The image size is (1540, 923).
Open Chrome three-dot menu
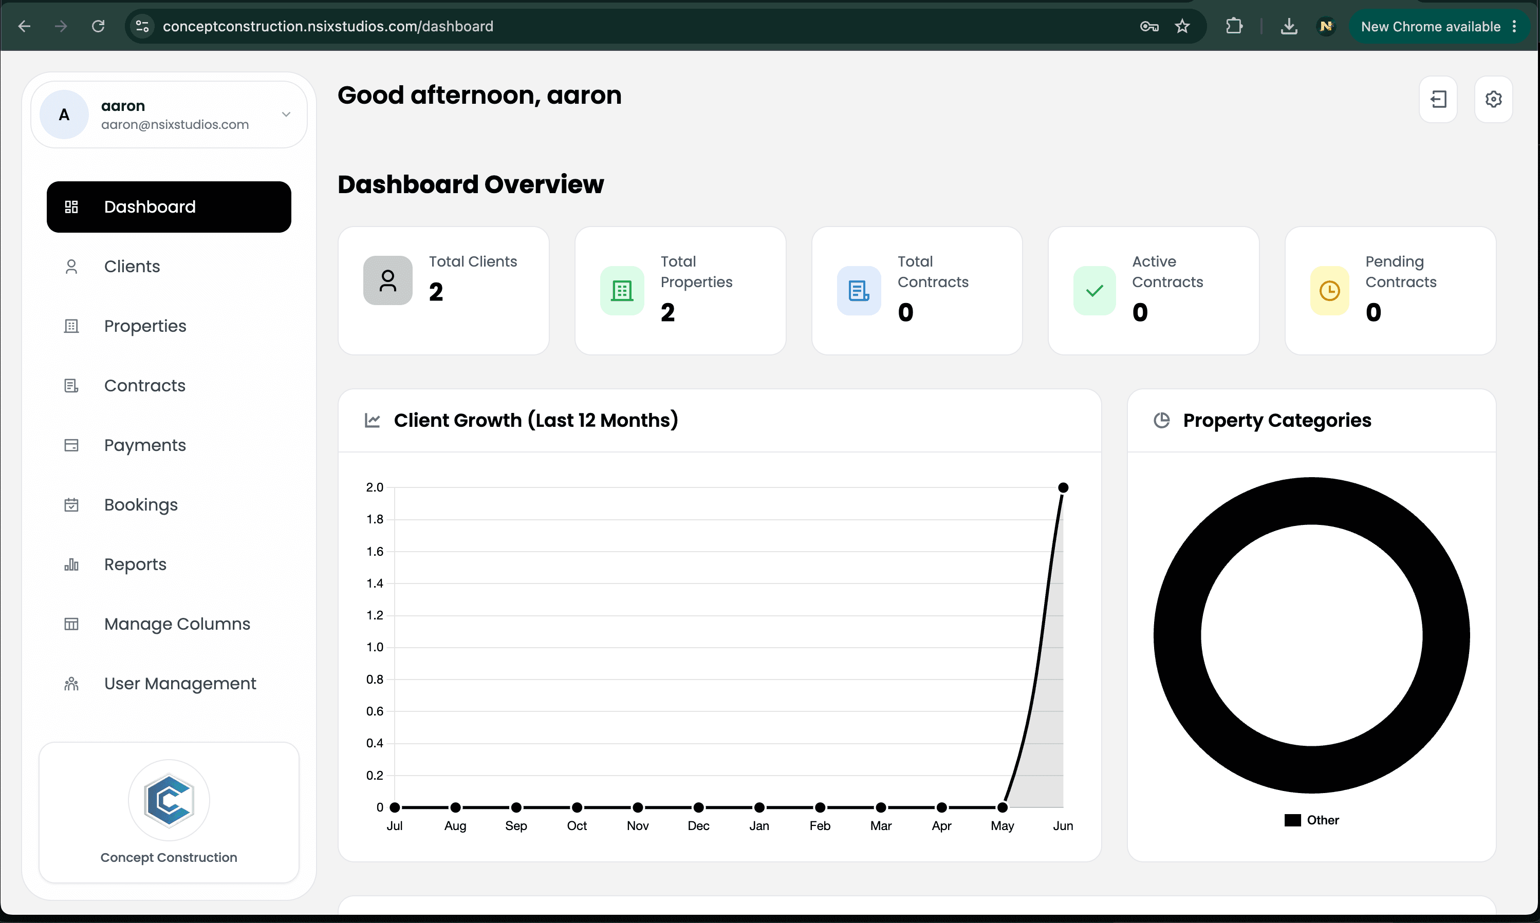(1514, 26)
